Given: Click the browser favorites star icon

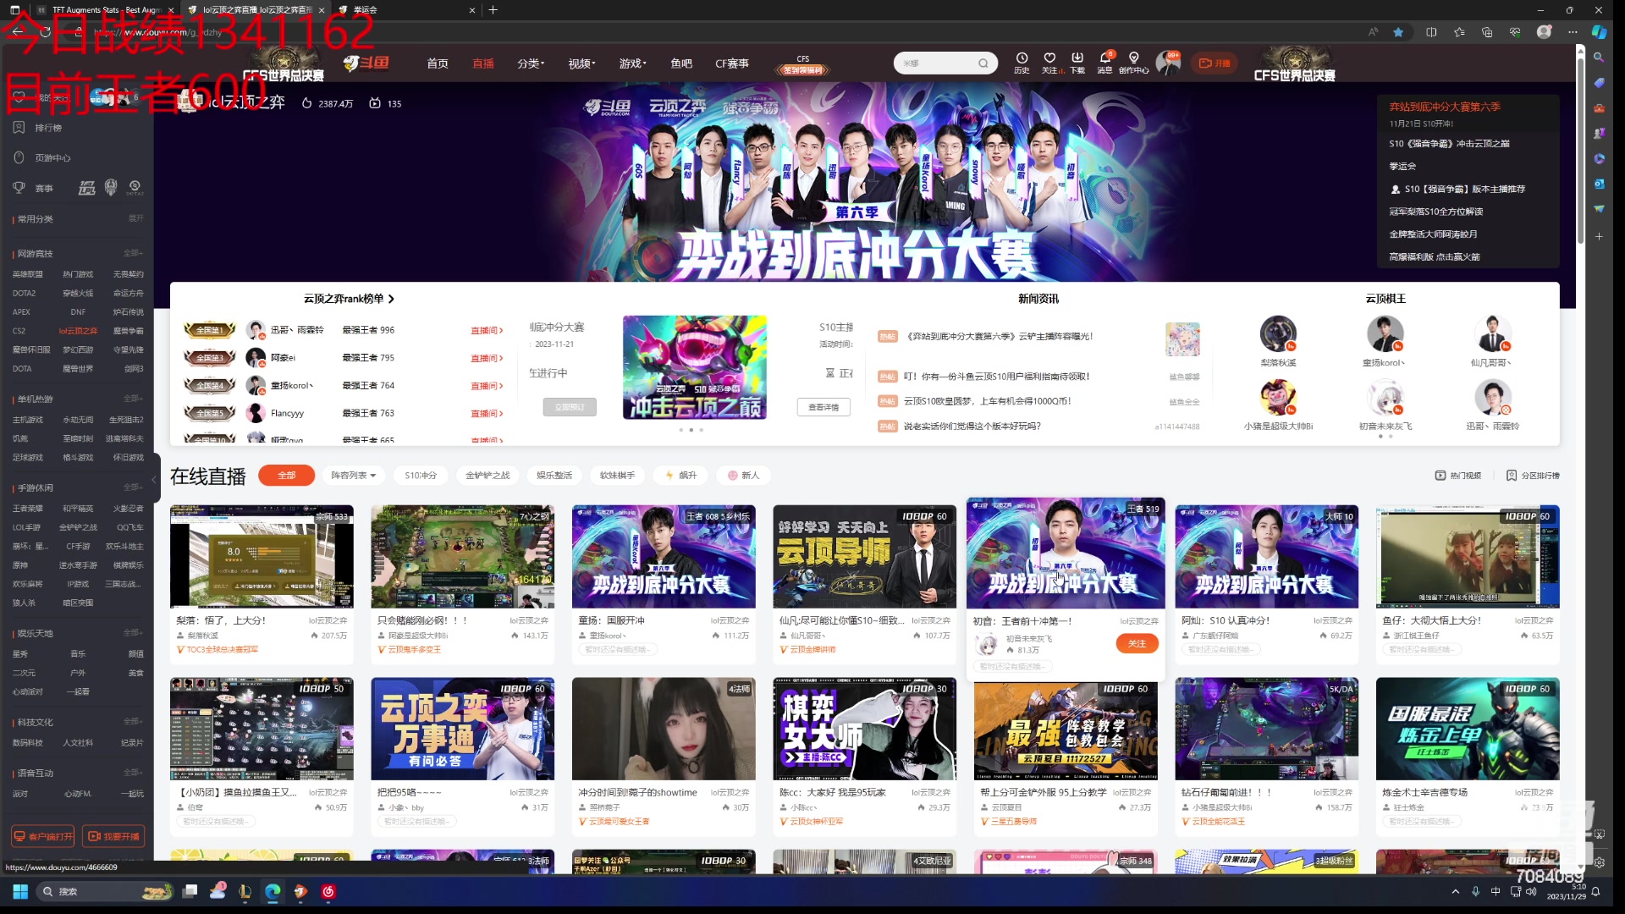Looking at the screenshot, I should click(1398, 32).
